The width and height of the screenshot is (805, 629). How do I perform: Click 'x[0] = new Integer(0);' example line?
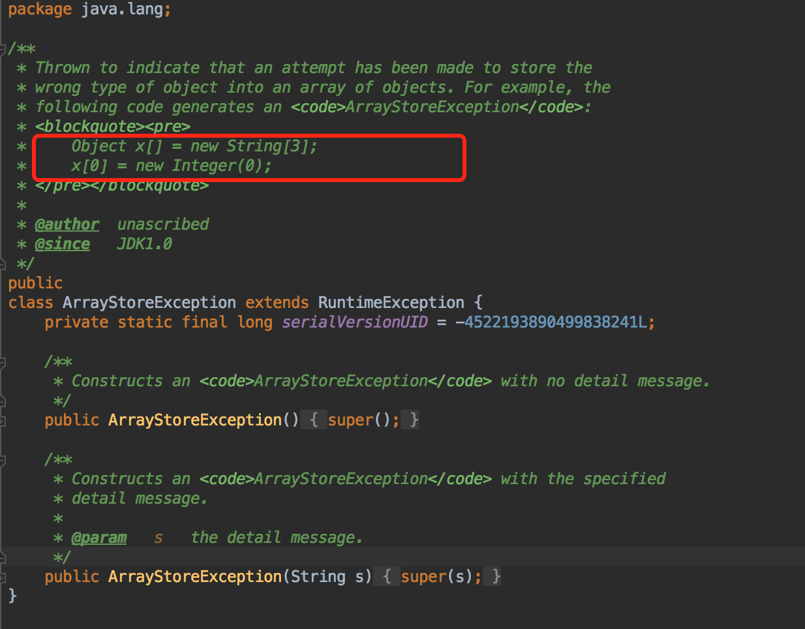tap(172, 166)
